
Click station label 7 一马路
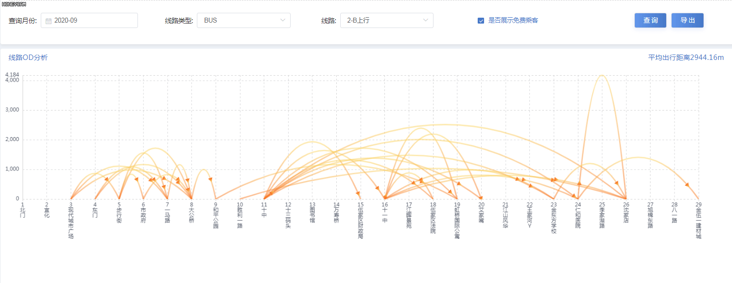tap(167, 213)
